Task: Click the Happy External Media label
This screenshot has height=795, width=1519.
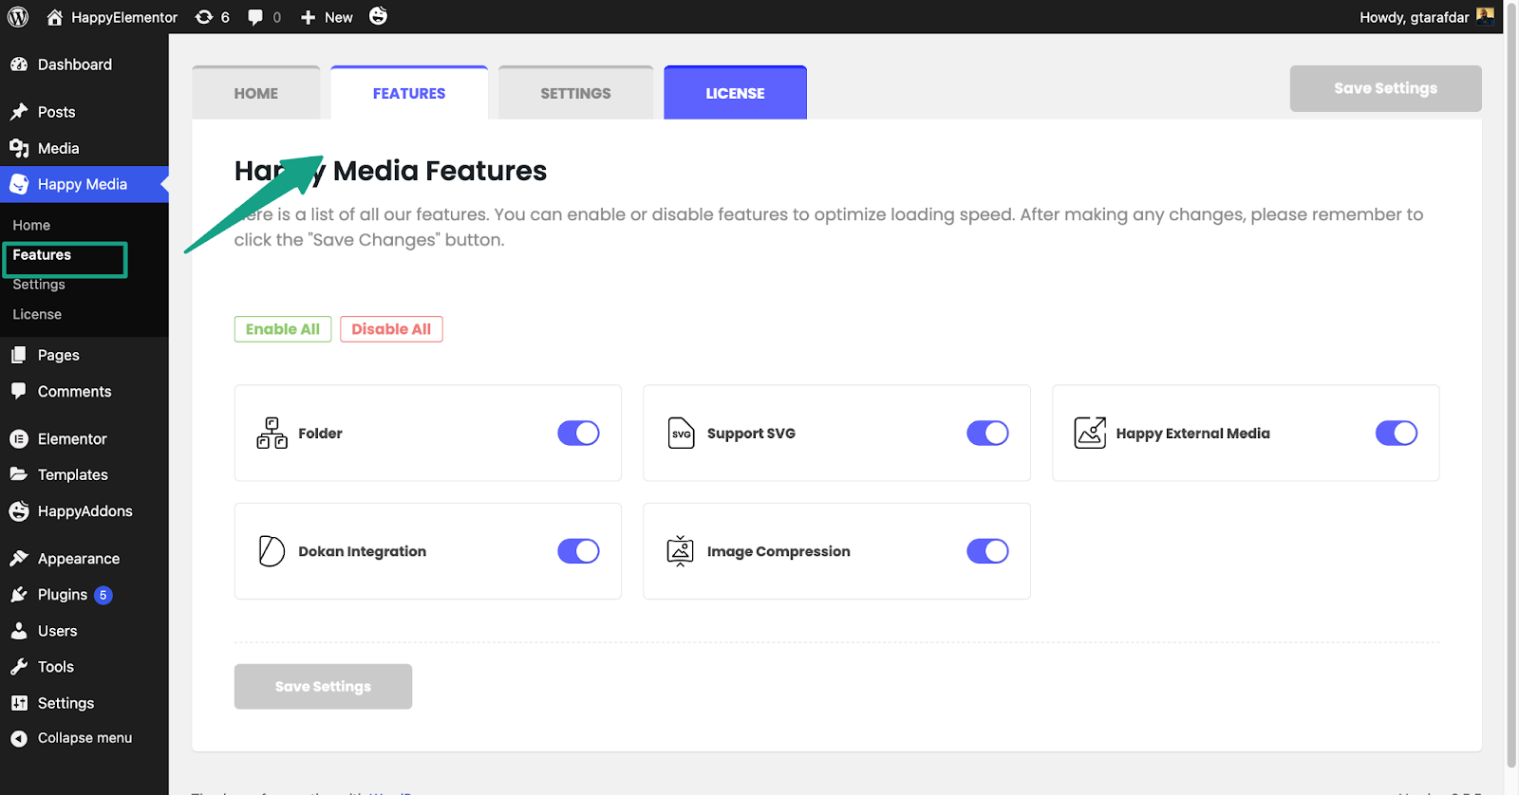Action: [1192, 433]
